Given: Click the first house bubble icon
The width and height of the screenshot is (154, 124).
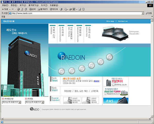Looking at the screenshot, I should pos(62,71).
